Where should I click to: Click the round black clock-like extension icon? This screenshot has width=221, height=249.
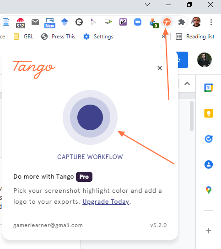[x=79, y=22]
